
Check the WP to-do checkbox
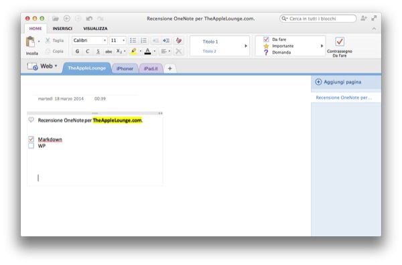31,146
